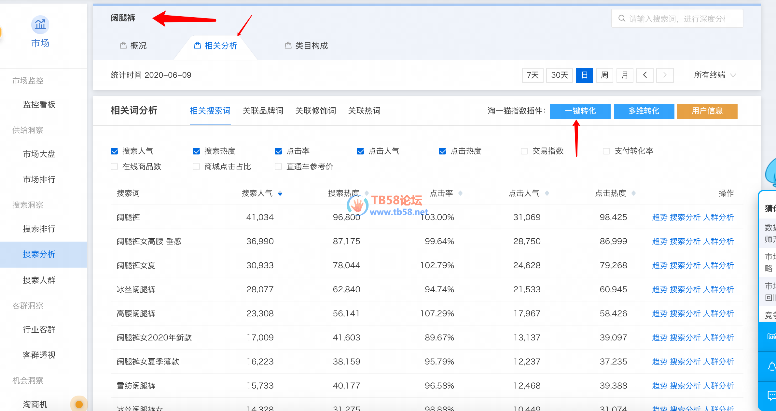Go to next date with right arrow

tap(665, 75)
